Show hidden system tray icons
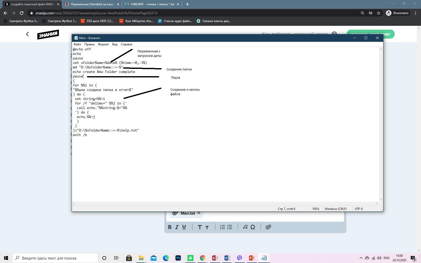The height and width of the screenshot is (263, 421). 361,258
